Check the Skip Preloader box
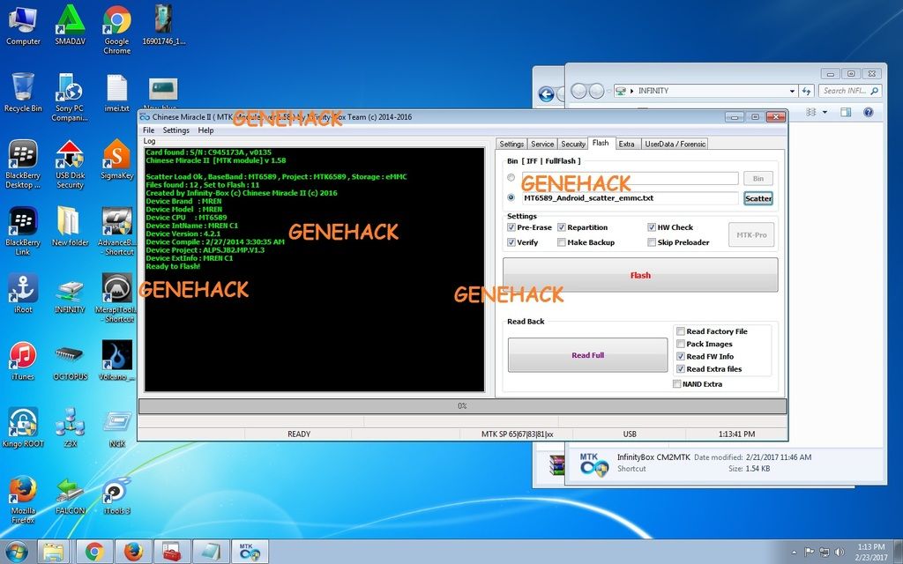903x564 pixels. 652,242
